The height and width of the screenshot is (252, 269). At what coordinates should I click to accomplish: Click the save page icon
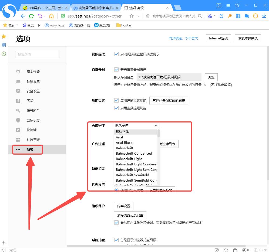[247, 16]
